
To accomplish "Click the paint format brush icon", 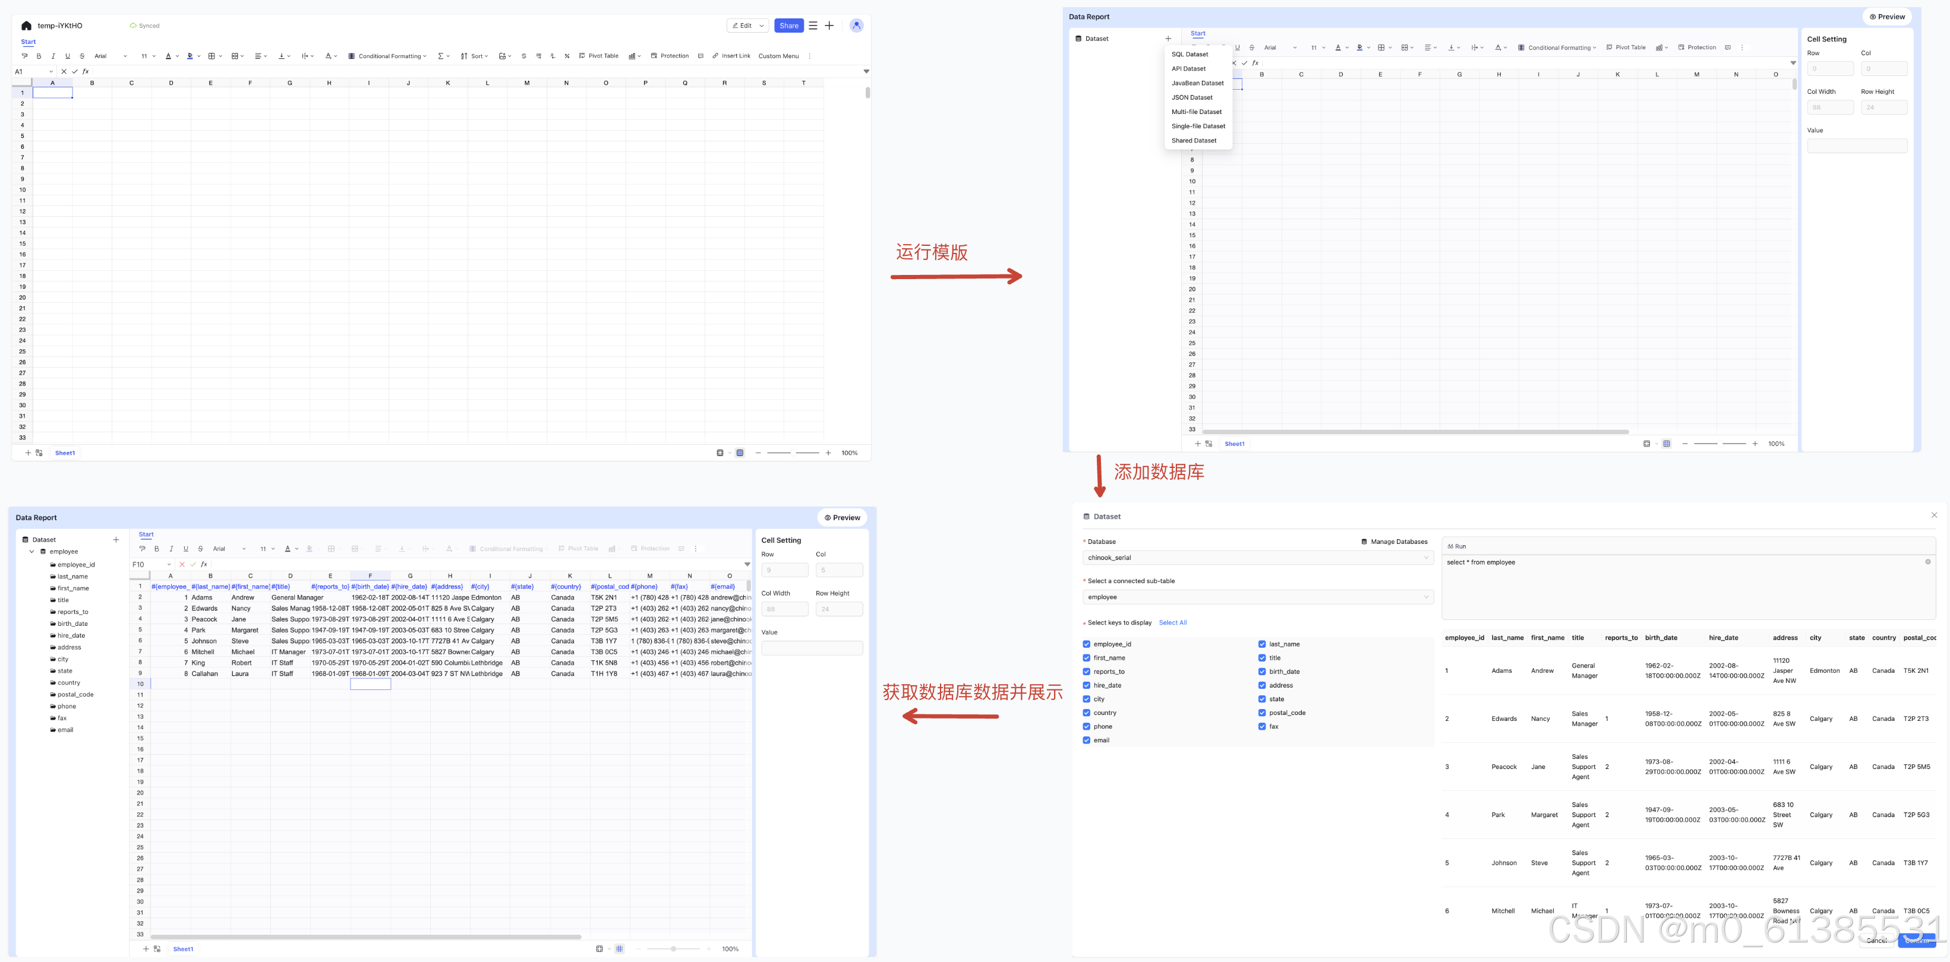I will pyautogui.click(x=24, y=56).
